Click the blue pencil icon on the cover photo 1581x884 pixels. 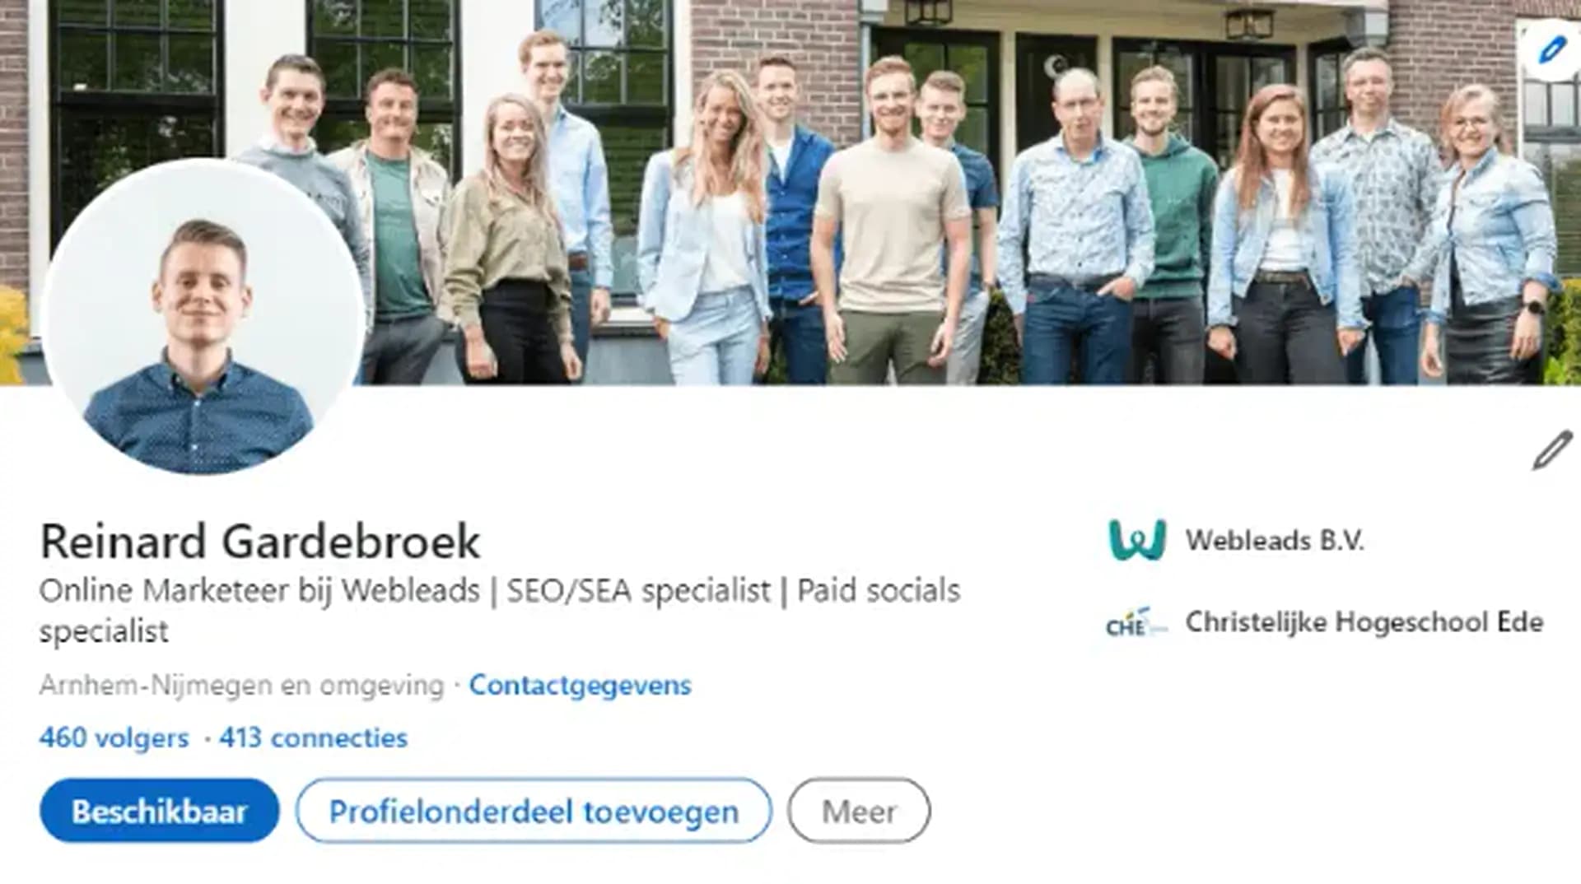pos(1551,50)
